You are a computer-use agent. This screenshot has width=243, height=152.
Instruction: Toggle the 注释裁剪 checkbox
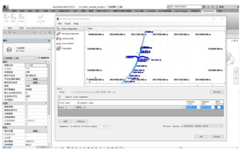(x=27, y=114)
